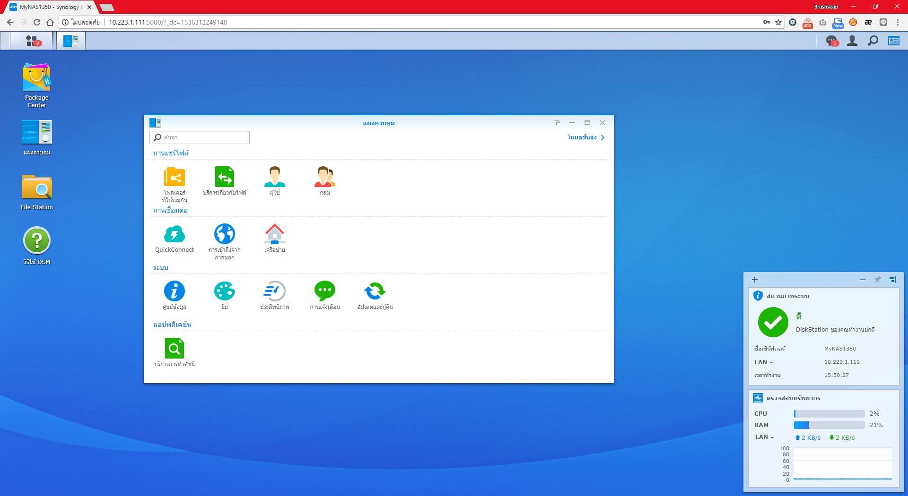The image size is (908, 496).
Task: Select the MyNAS1350 browser tab
Action: [51, 7]
